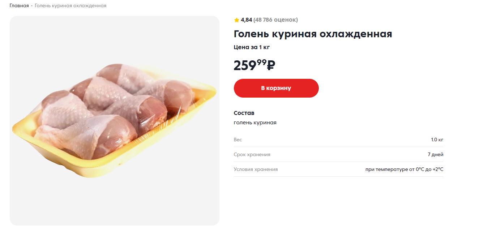Click the «Срок хранения» row label
The image size is (488, 227).
click(x=252, y=154)
